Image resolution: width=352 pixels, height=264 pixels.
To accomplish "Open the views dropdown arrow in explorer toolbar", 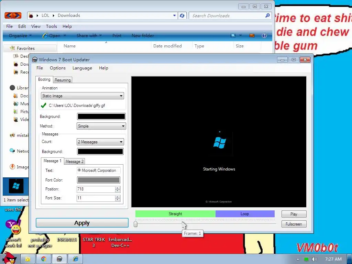I will tap(240, 35).
